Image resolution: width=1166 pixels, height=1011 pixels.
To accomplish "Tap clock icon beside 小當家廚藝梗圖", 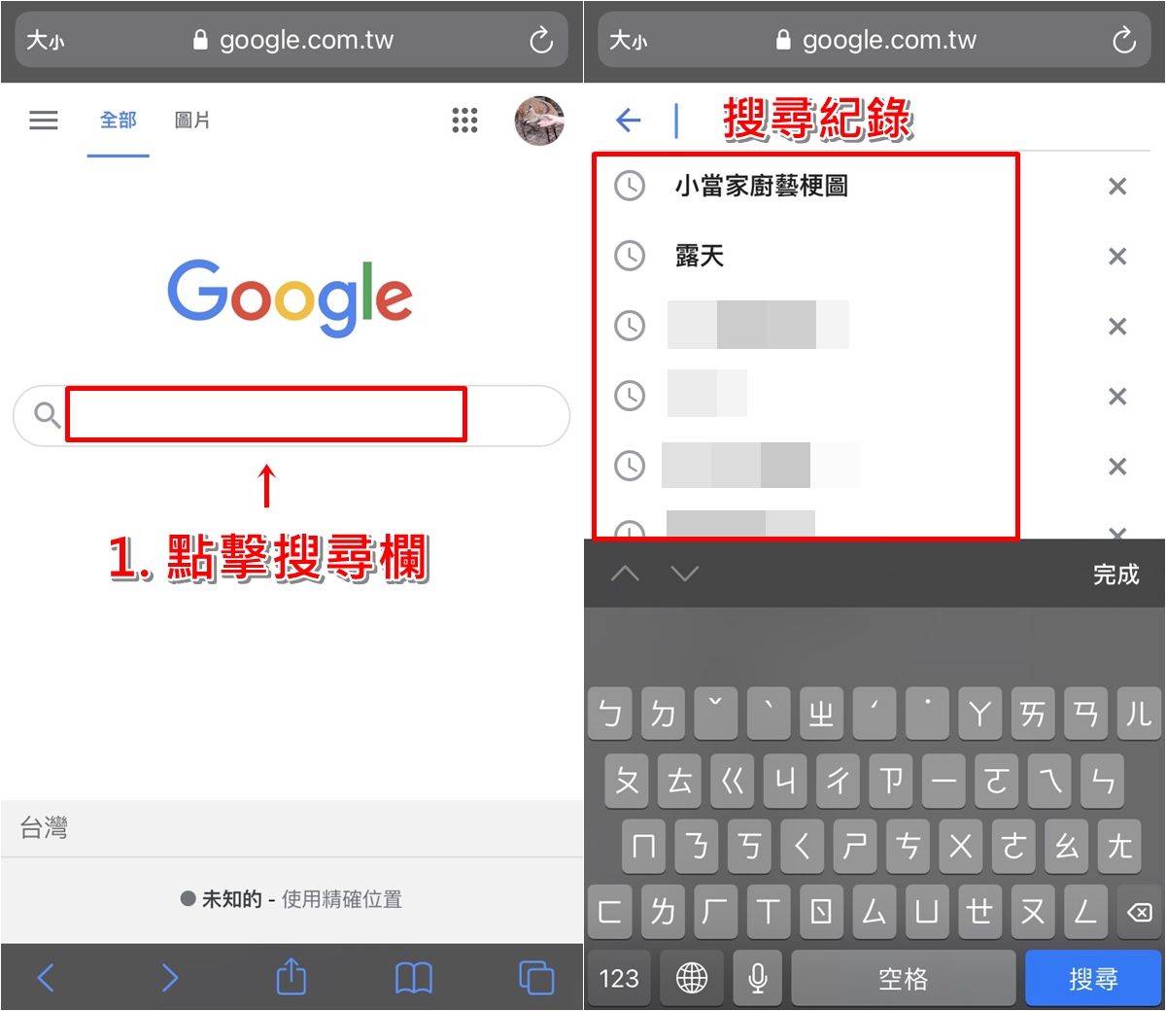I will pyautogui.click(x=630, y=186).
